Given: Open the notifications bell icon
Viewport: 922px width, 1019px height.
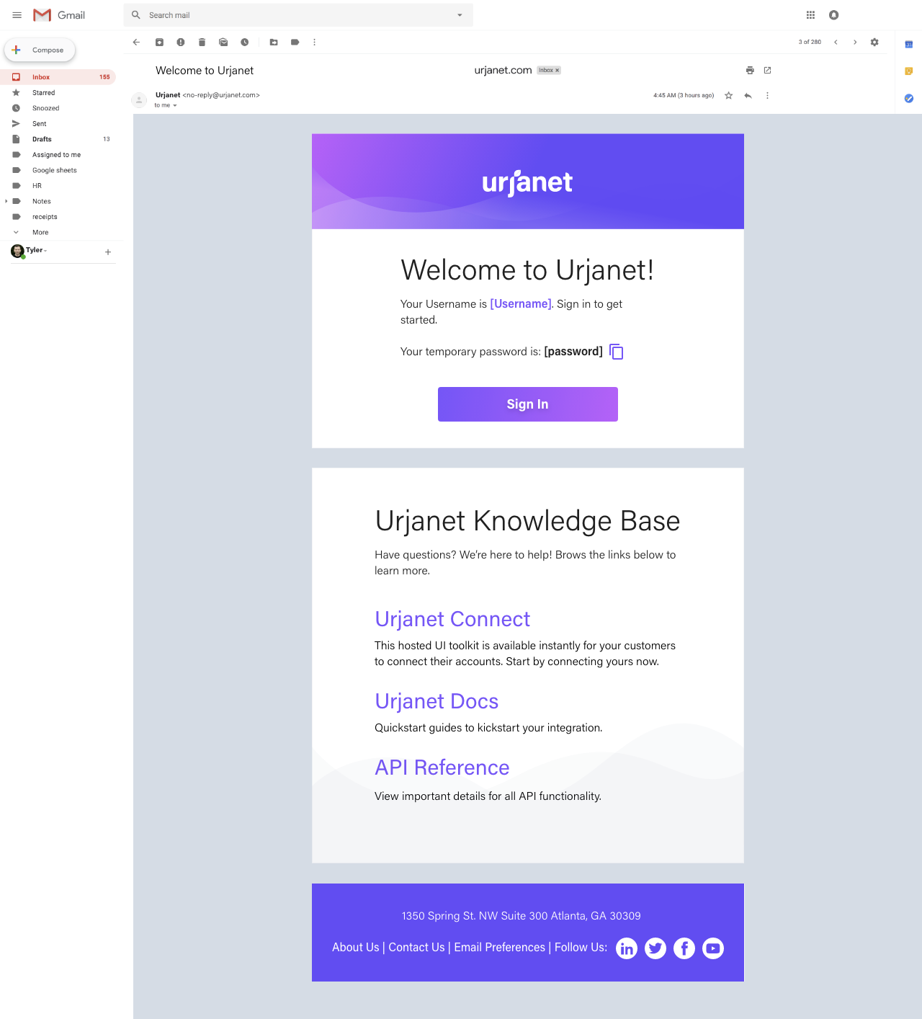Looking at the screenshot, I should click(834, 15).
